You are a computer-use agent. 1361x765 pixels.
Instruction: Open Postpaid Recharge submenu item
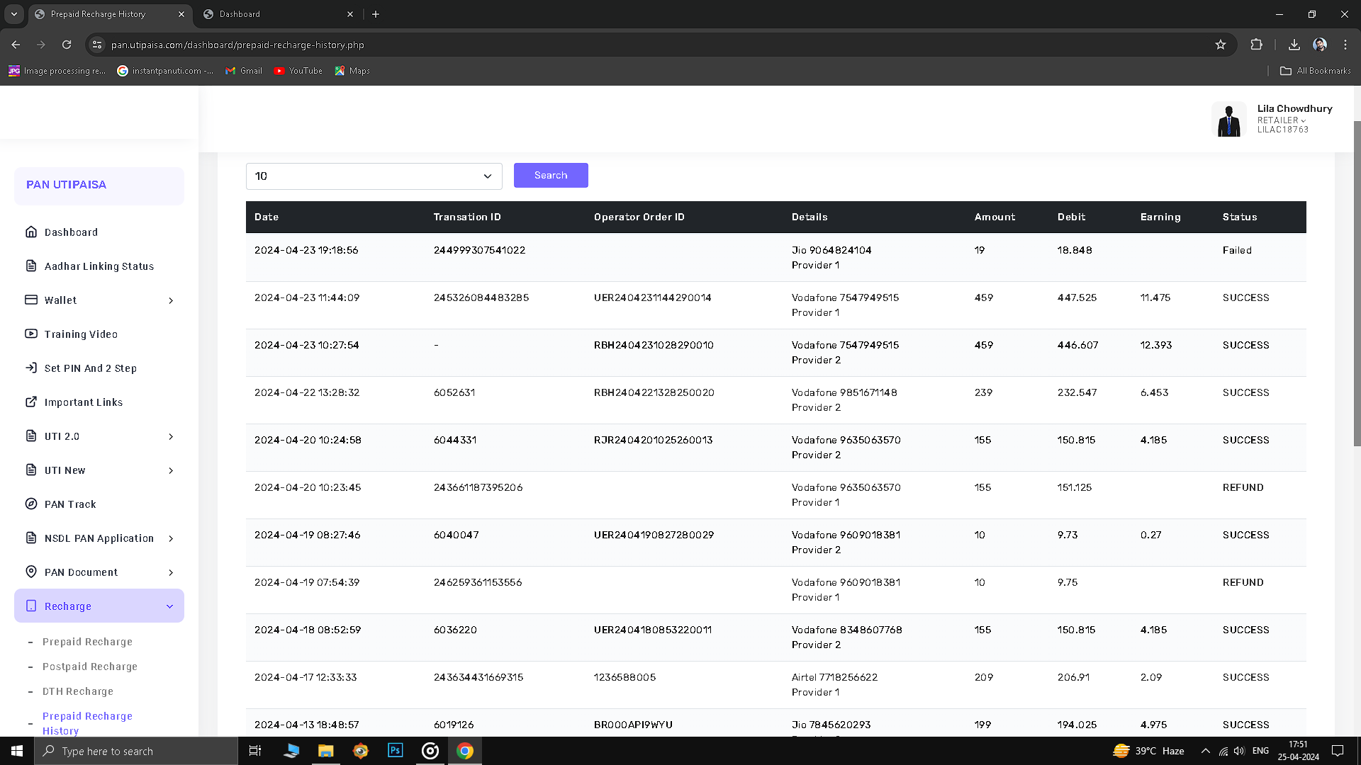click(x=90, y=667)
